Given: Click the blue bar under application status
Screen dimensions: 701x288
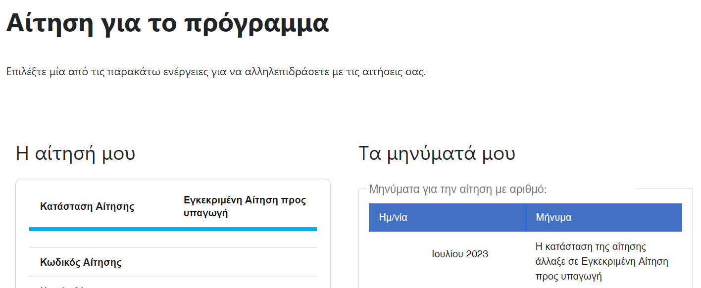Looking at the screenshot, I should [x=173, y=229].
